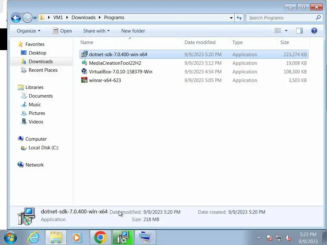This screenshot has width=327, height=245.
Task: Open the Pictures library
Action: point(37,113)
